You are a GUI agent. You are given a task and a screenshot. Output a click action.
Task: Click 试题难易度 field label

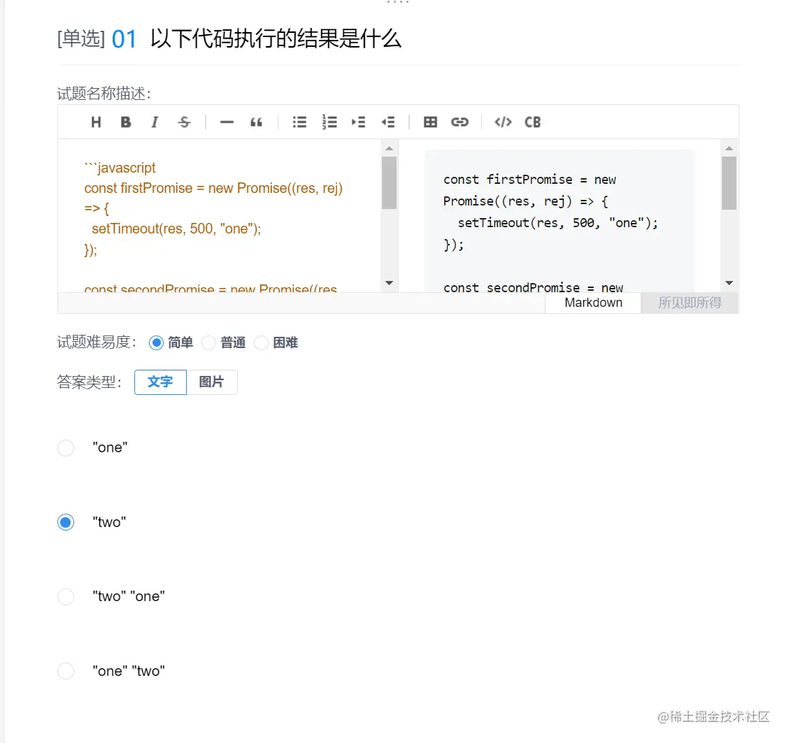[97, 342]
